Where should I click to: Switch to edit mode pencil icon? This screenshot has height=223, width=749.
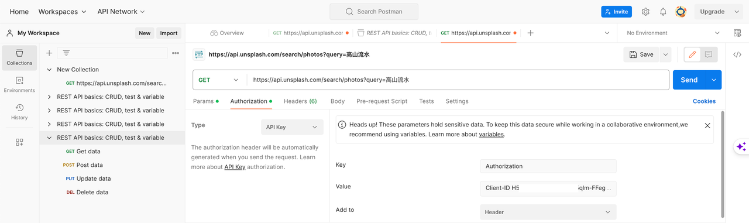(x=693, y=54)
